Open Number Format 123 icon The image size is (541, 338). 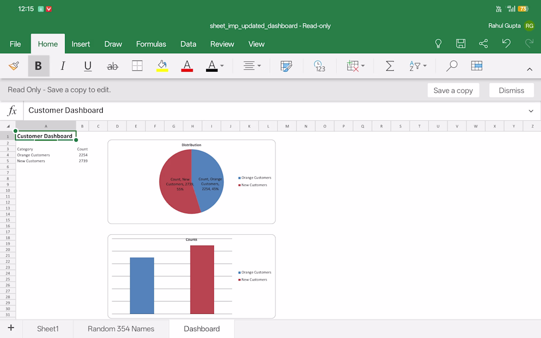320,66
